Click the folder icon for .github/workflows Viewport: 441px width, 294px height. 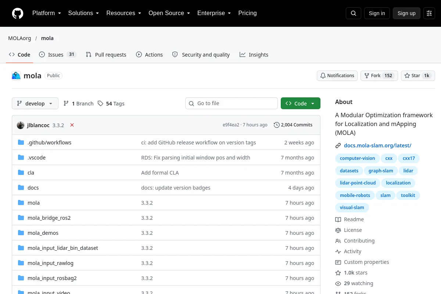[21, 143]
